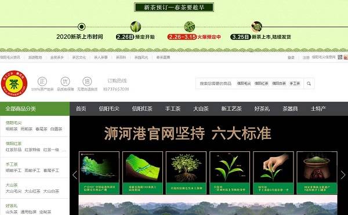Click 春茶直播 in top link bar
348x215 pixels.
click(163, 57)
